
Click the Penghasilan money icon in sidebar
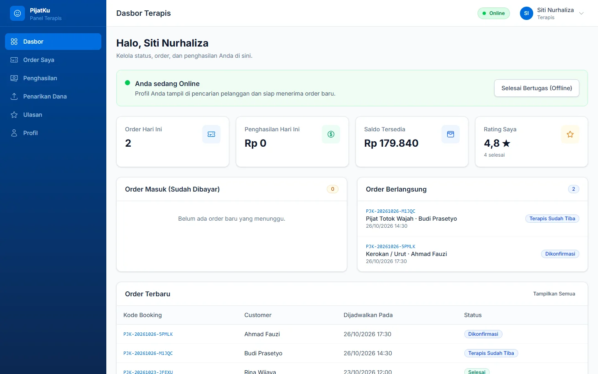coord(14,78)
